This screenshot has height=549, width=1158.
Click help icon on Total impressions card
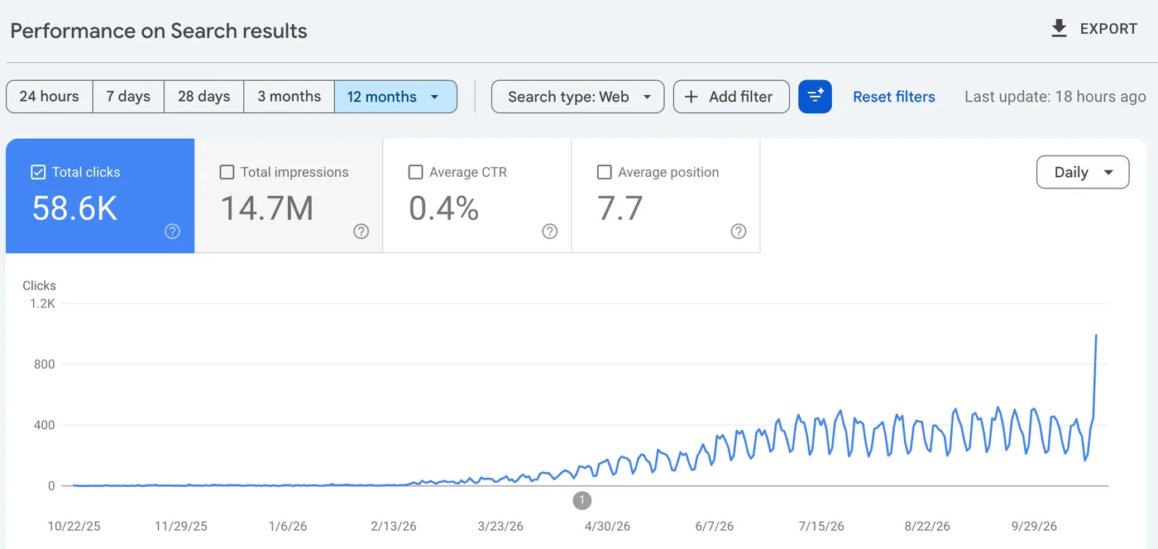[361, 232]
